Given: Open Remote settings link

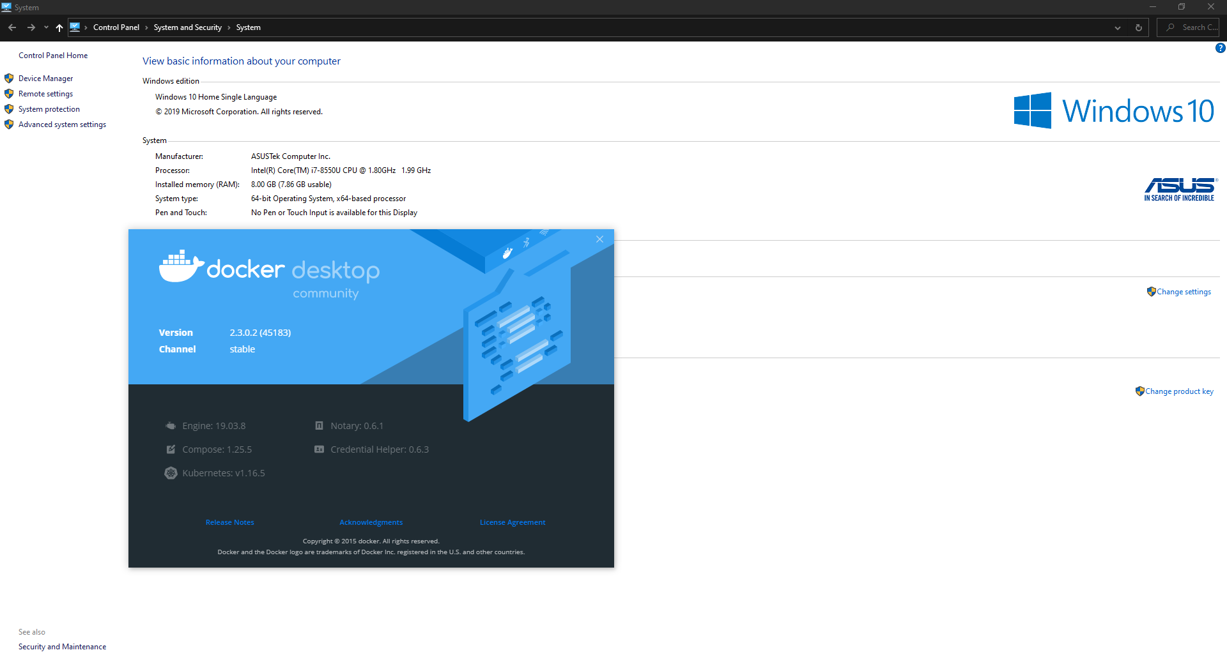Looking at the screenshot, I should tap(45, 94).
